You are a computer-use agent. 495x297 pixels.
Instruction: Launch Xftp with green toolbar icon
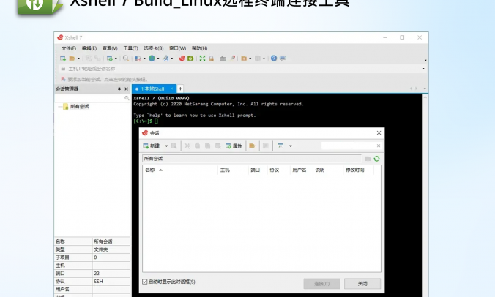pos(190,59)
